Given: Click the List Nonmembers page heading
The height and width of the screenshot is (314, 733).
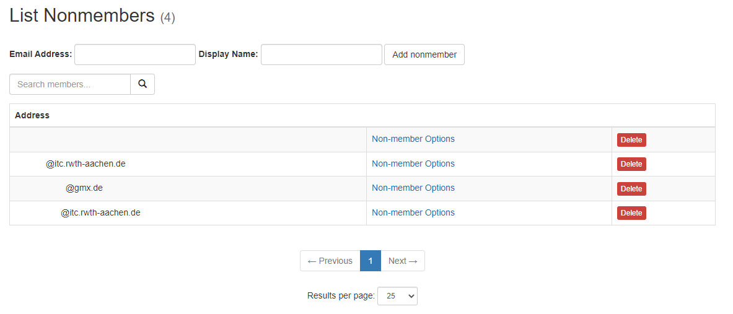Looking at the screenshot, I should tap(82, 16).
